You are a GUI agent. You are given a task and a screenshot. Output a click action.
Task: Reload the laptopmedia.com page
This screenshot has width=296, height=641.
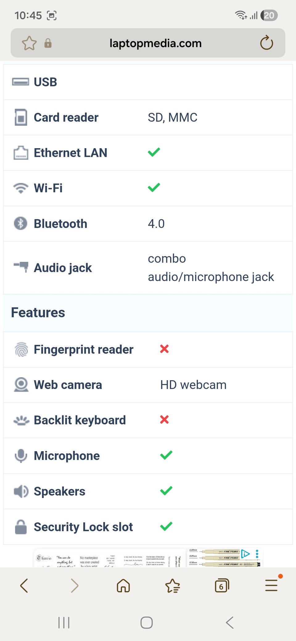266,43
